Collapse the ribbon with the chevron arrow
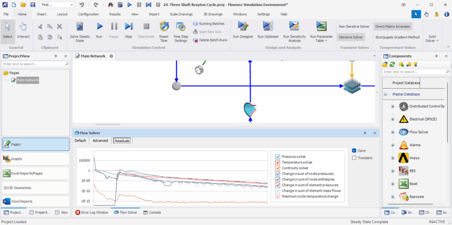Image resolution: width=452 pixels, height=225 pixels. (x=448, y=46)
